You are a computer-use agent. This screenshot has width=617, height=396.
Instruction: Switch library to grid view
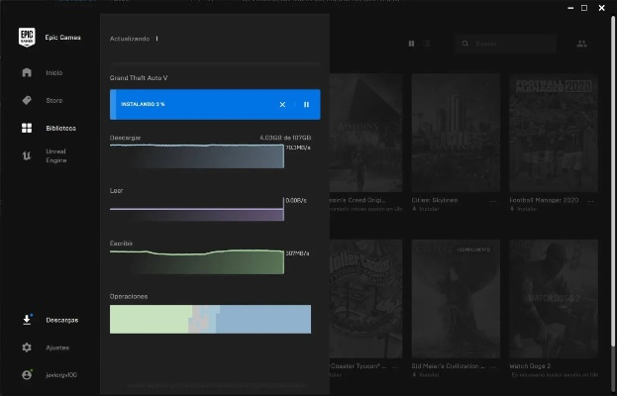(x=411, y=44)
